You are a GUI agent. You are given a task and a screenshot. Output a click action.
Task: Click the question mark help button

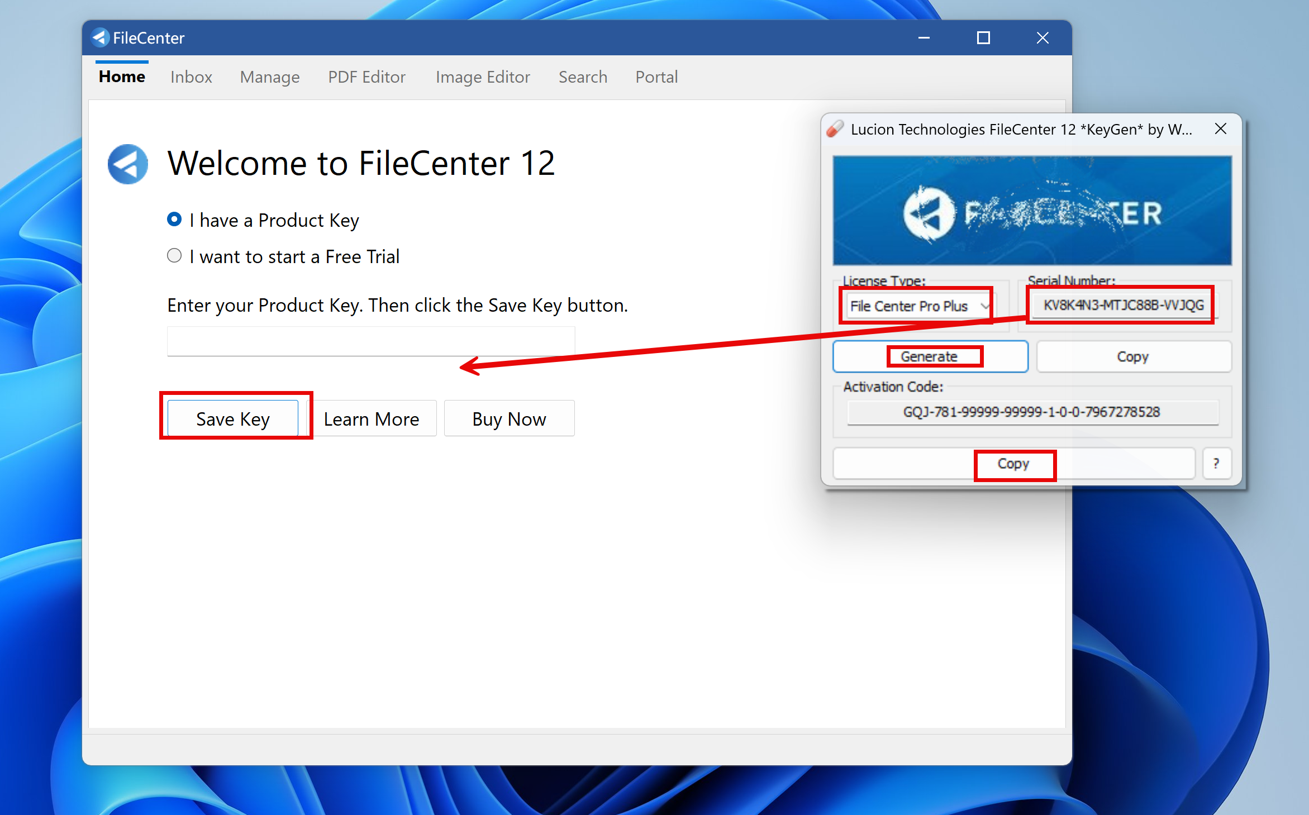[1216, 464]
